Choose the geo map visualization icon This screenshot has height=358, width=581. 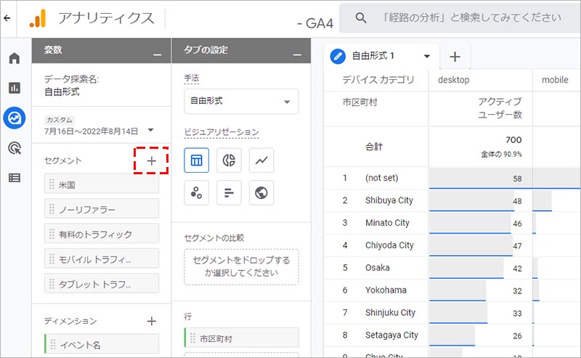[261, 192]
